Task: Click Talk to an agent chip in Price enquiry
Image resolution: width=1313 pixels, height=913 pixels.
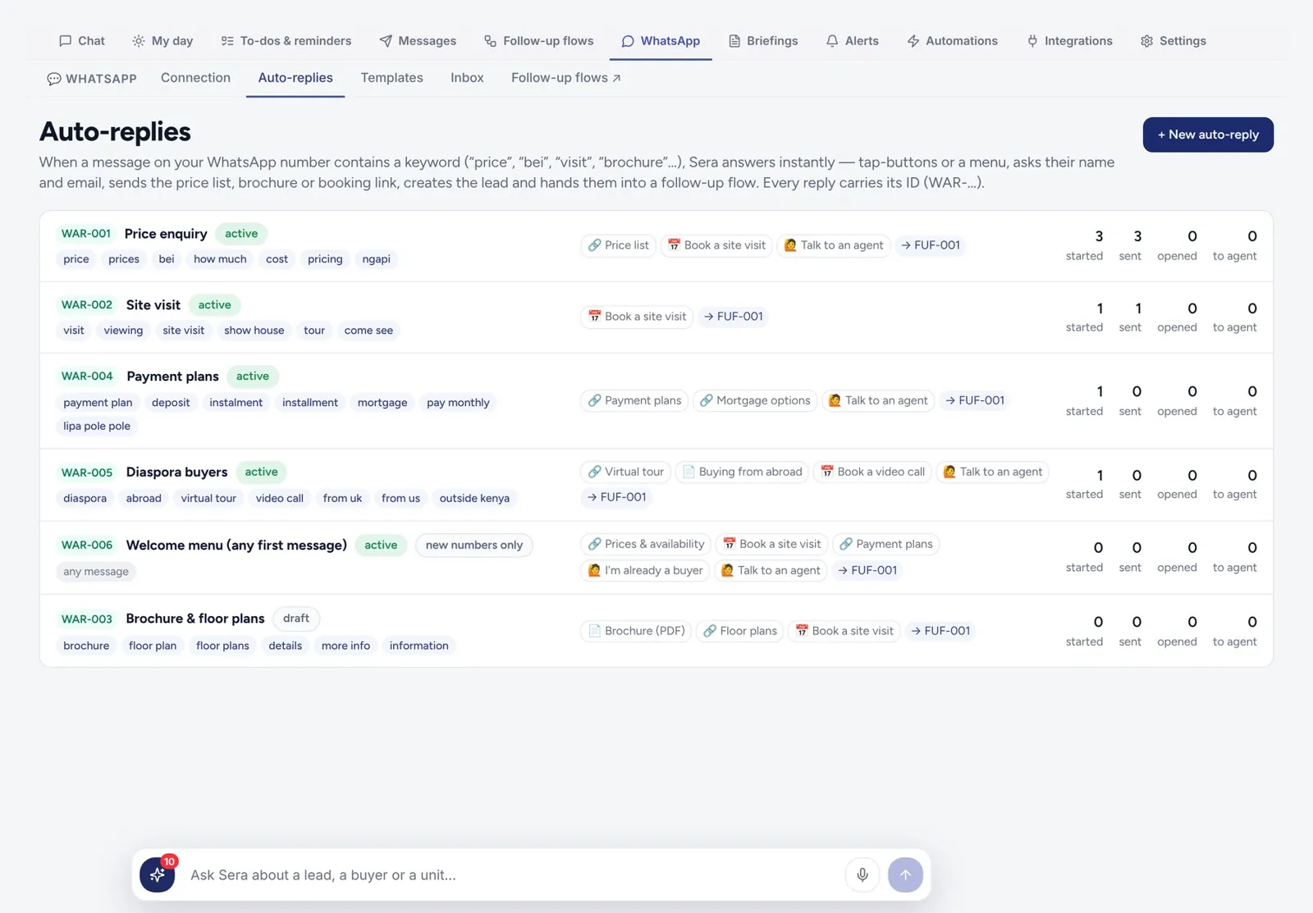Action: pyautogui.click(x=833, y=245)
